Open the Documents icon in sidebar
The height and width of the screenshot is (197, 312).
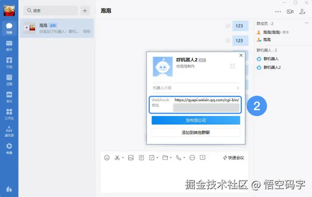[x=9, y=63]
